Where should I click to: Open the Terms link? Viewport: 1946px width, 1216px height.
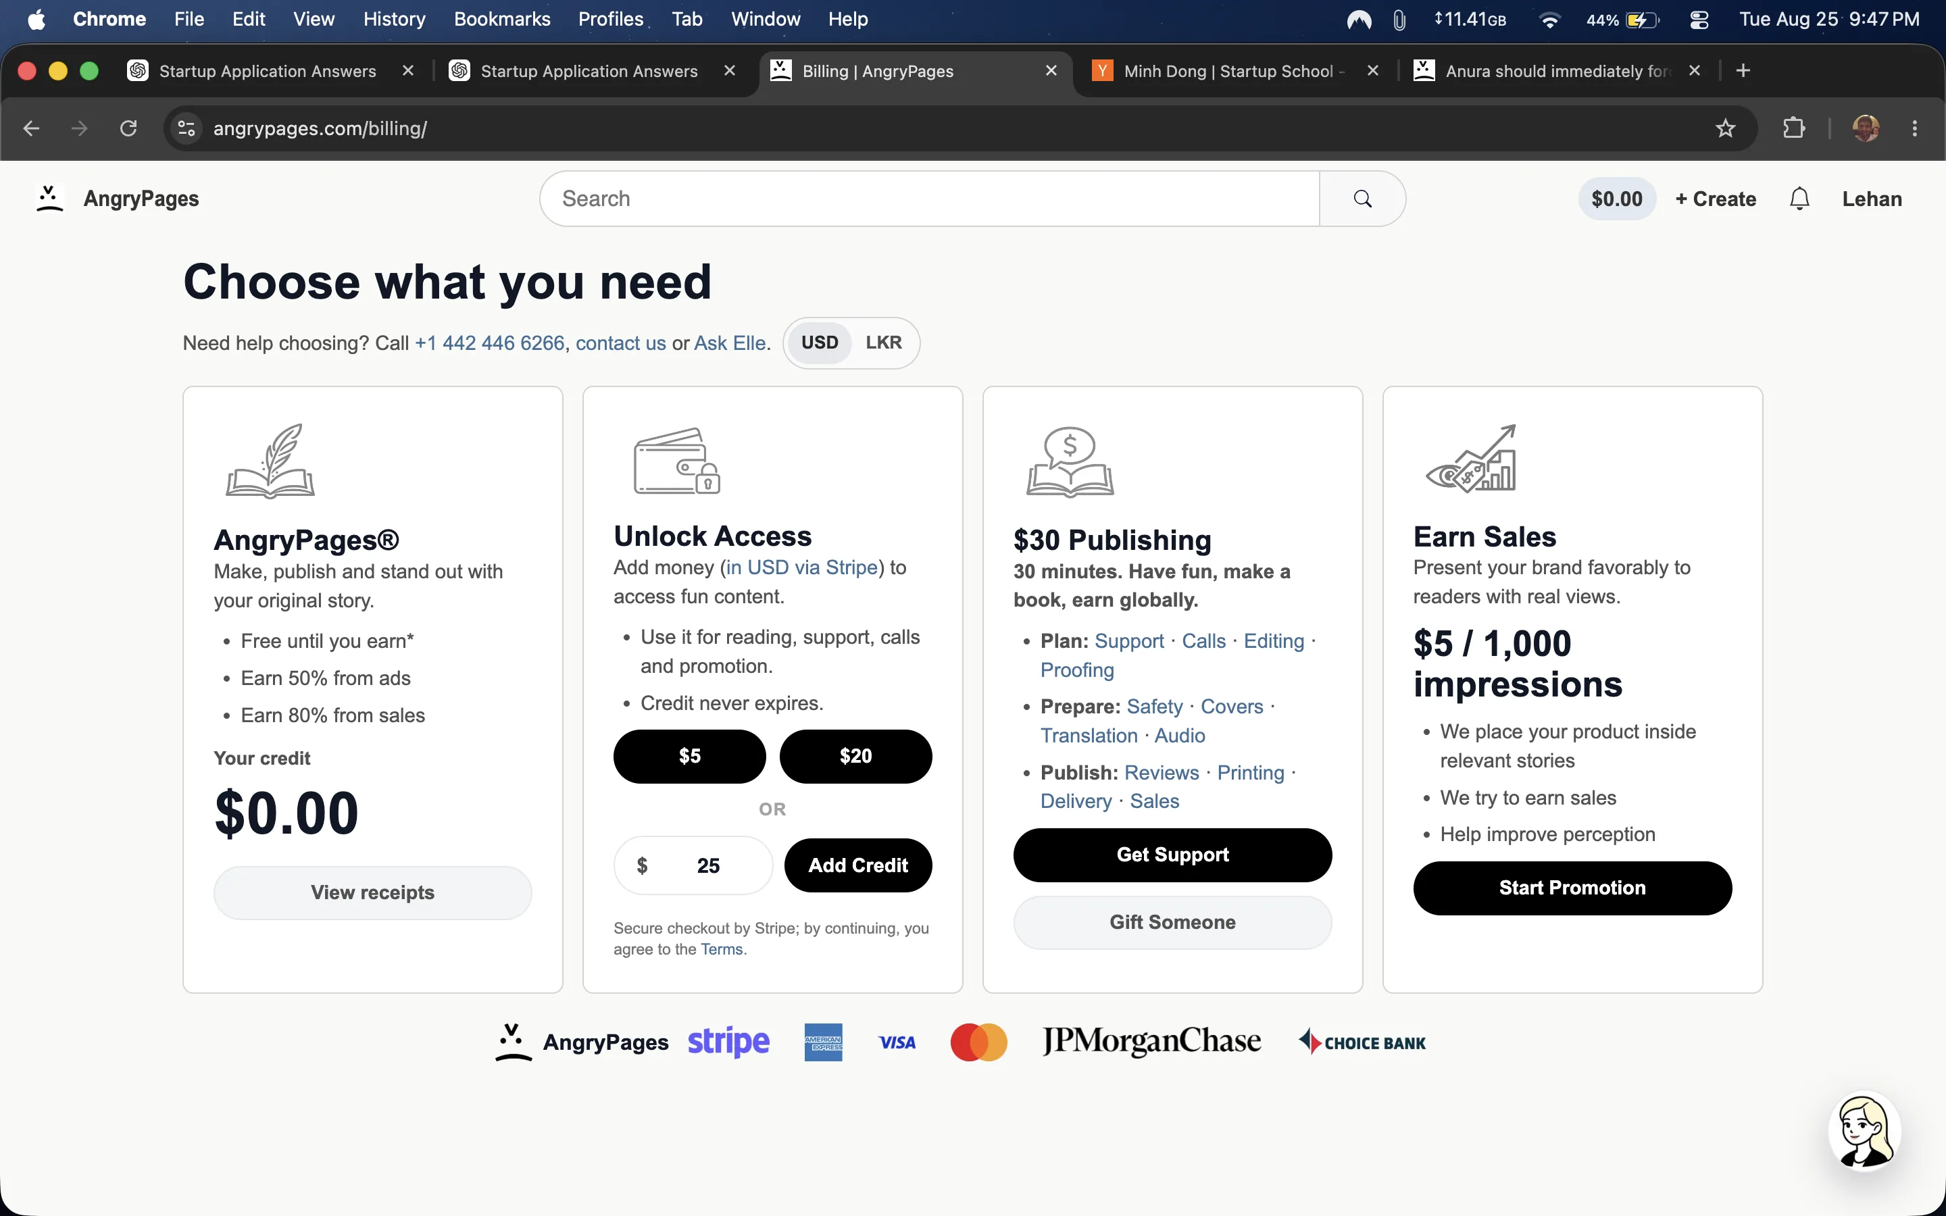[722, 949]
